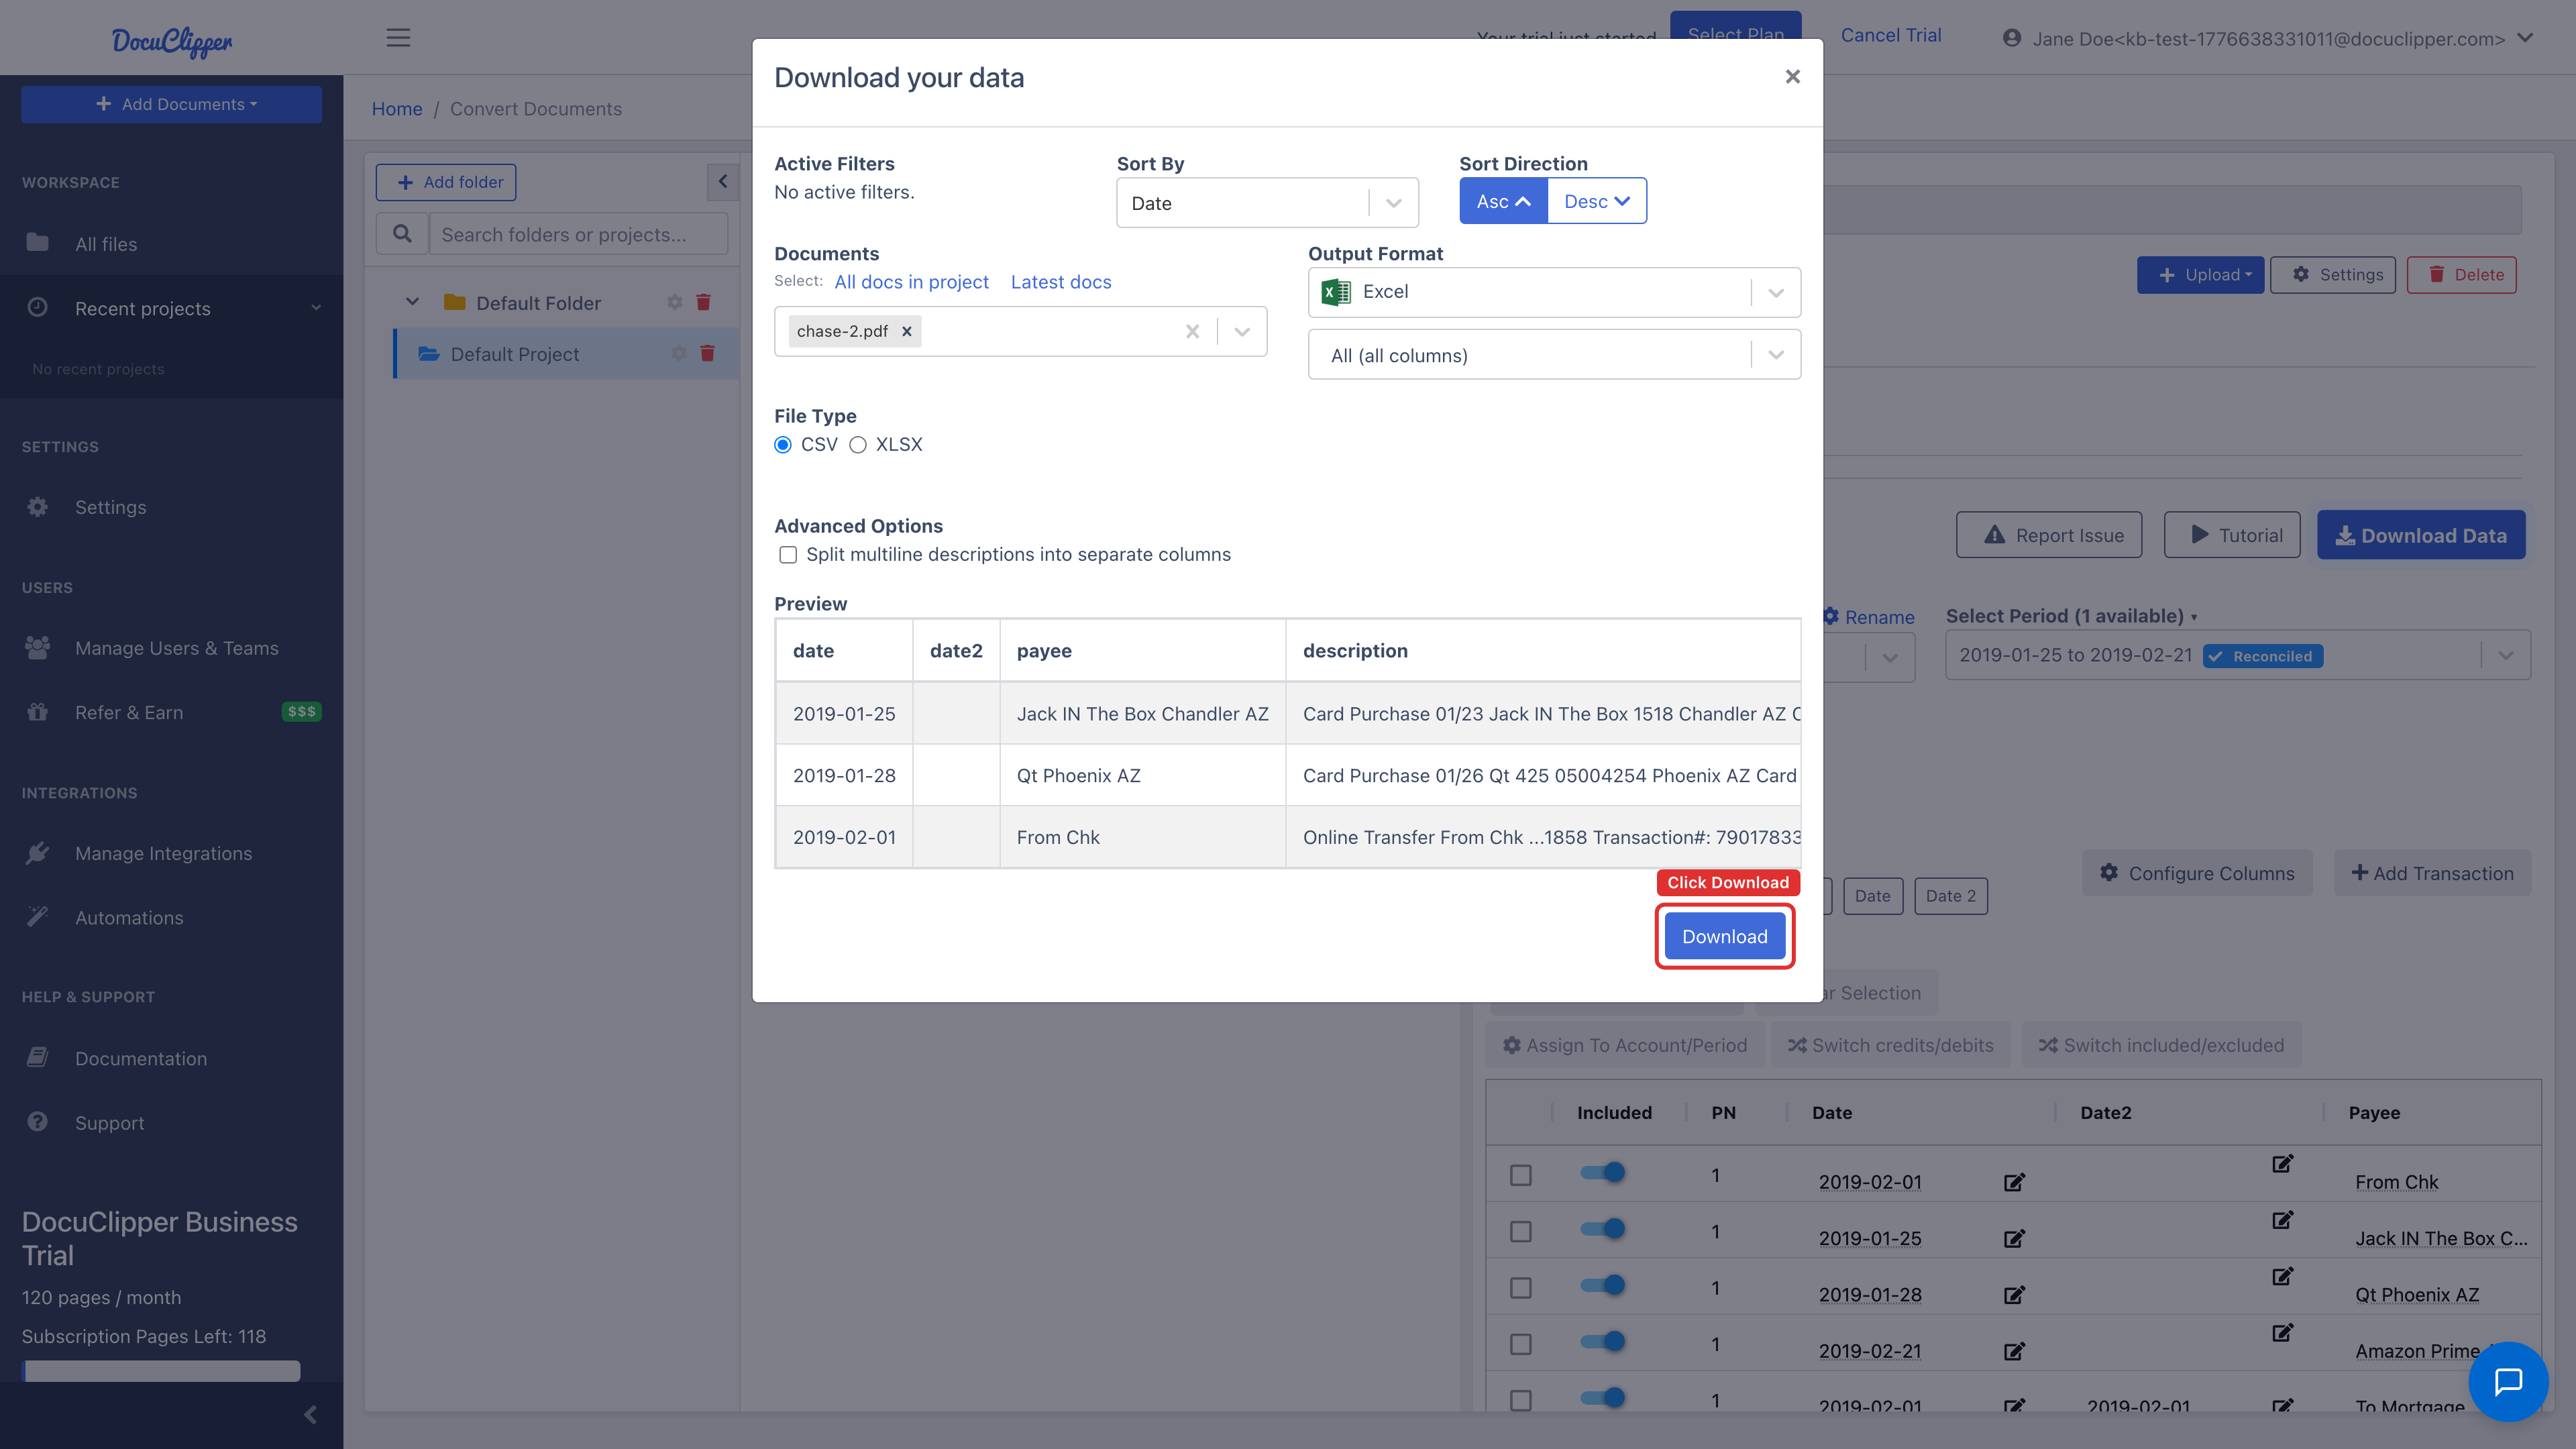Click gear icon next to Default Folder

tap(675, 303)
